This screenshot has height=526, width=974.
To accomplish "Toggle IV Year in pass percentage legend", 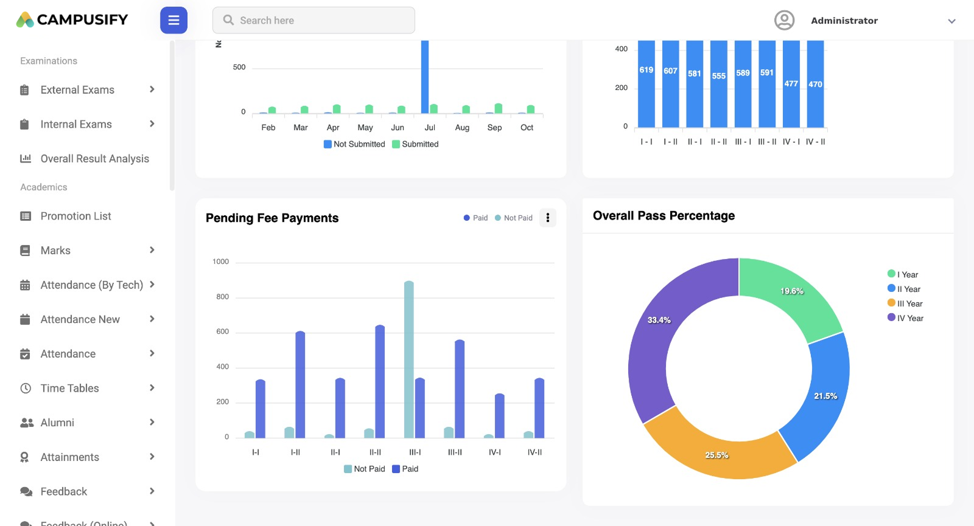I will (906, 318).
